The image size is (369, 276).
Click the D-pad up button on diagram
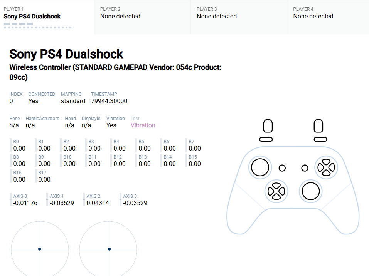coord(276,186)
